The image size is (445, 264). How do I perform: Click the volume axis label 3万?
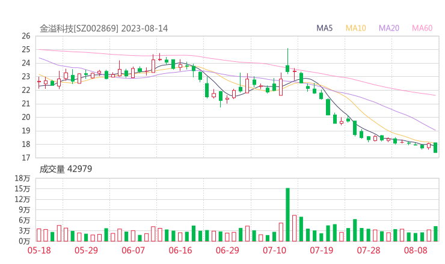click(25, 231)
